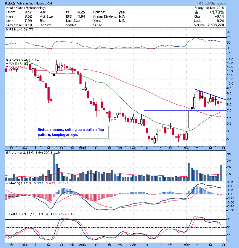Click the date Friday 18-Mar-2016

coord(209,8)
